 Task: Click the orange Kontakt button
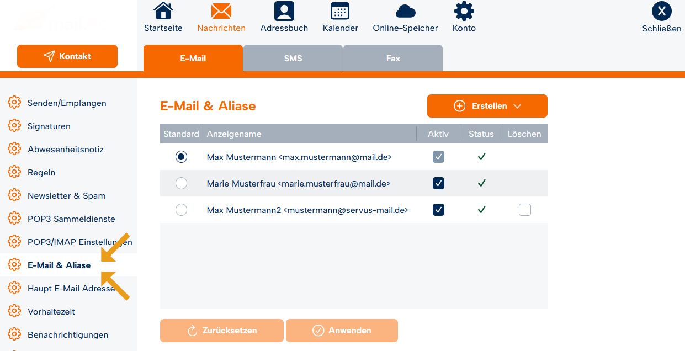[x=67, y=56]
